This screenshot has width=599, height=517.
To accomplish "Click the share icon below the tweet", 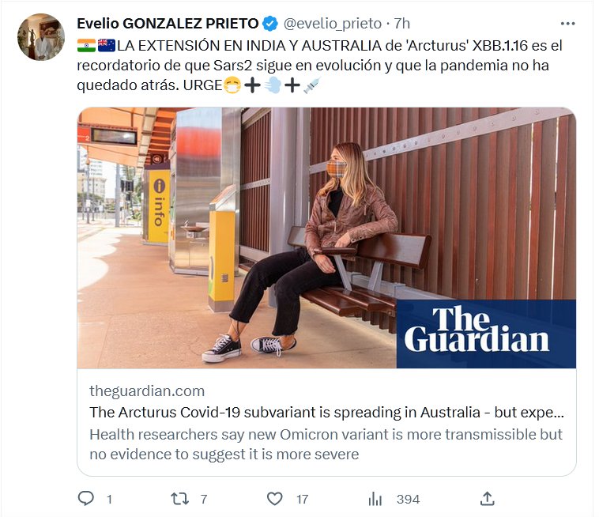I will pos(488,499).
